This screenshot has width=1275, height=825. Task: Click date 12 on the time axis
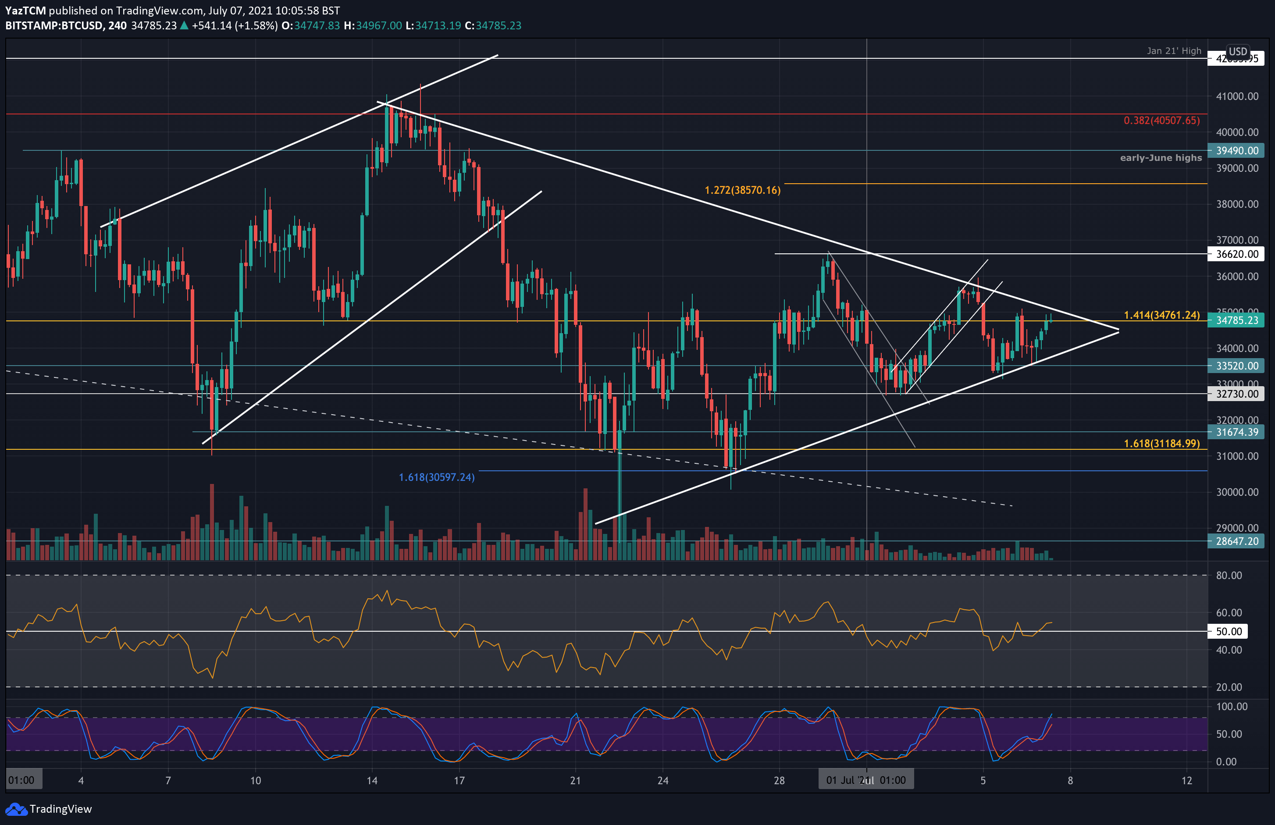point(1186,781)
